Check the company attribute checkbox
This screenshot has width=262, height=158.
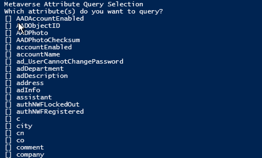(8, 155)
